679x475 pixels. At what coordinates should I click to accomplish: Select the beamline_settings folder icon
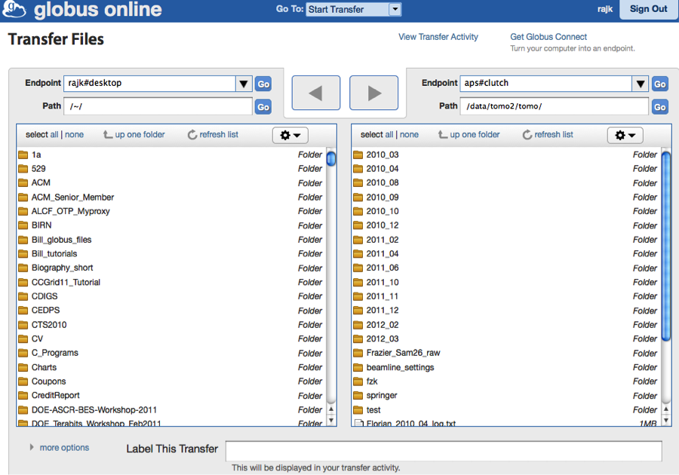[x=358, y=367]
